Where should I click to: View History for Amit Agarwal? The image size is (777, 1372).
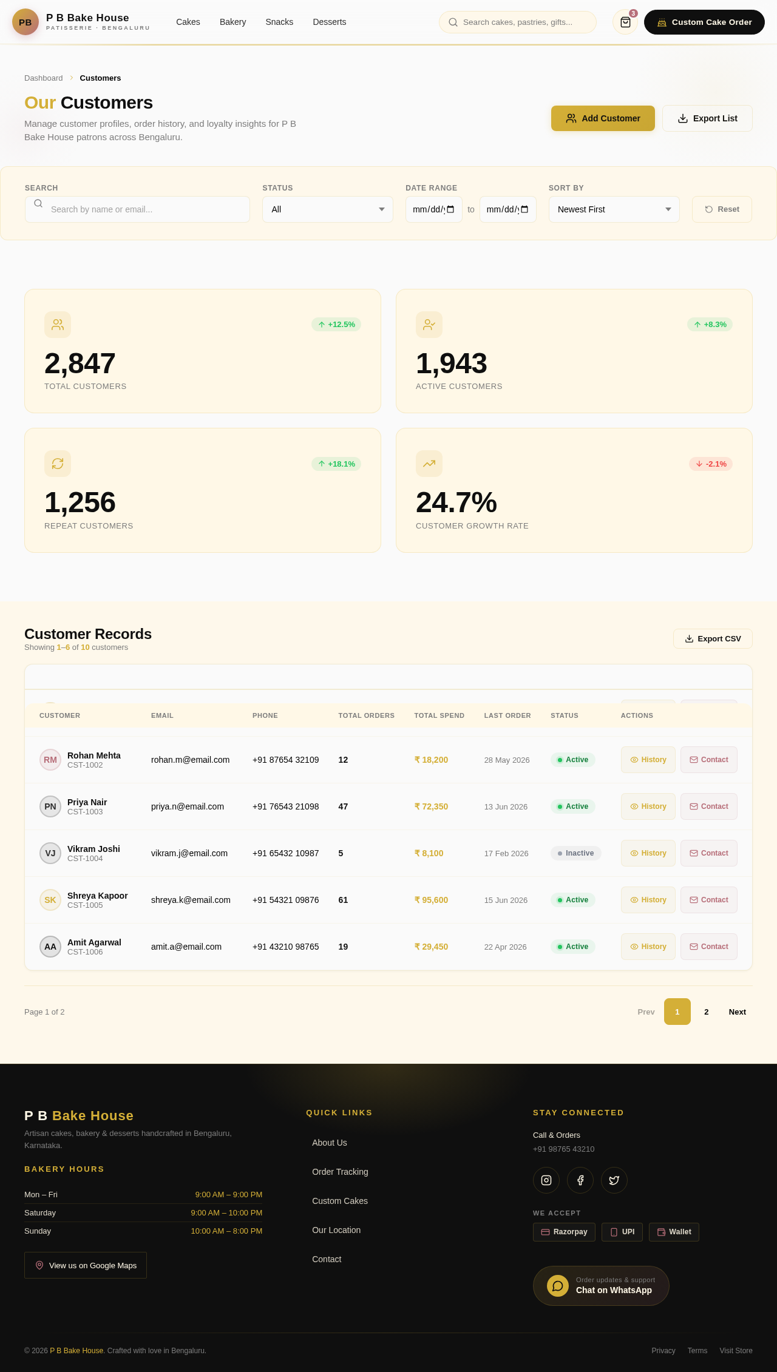pyautogui.click(x=648, y=947)
